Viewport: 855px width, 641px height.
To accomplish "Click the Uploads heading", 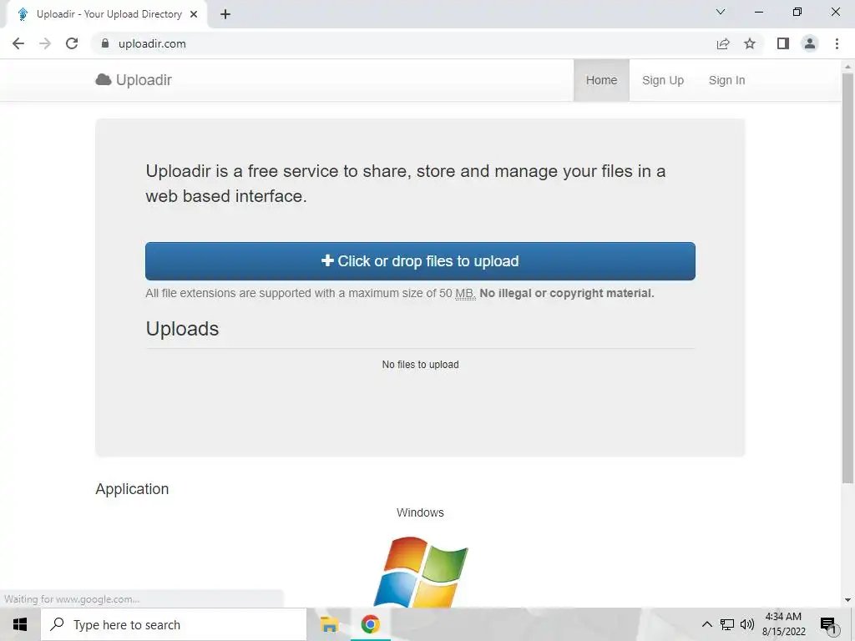I will click(x=182, y=329).
